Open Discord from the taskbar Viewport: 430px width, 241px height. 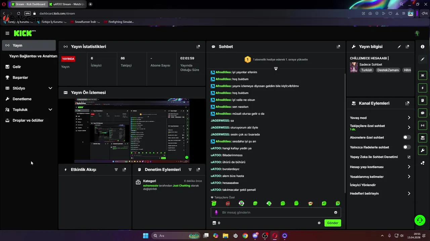coord(255,236)
